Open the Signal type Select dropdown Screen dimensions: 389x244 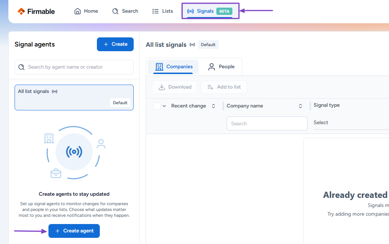click(351, 123)
